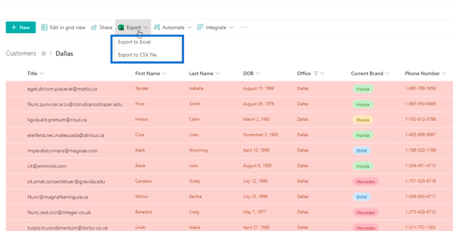Open the First Name column dropdown
This screenshot has width=453, height=231.
click(x=164, y=73)
